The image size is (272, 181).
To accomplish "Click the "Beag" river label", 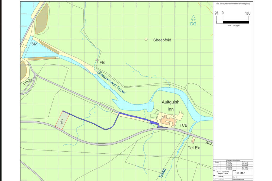I will [163, 173].
